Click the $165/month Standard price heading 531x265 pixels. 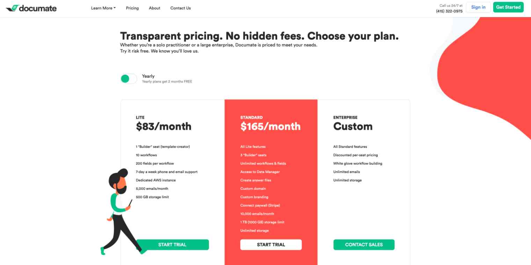point(270,126)
